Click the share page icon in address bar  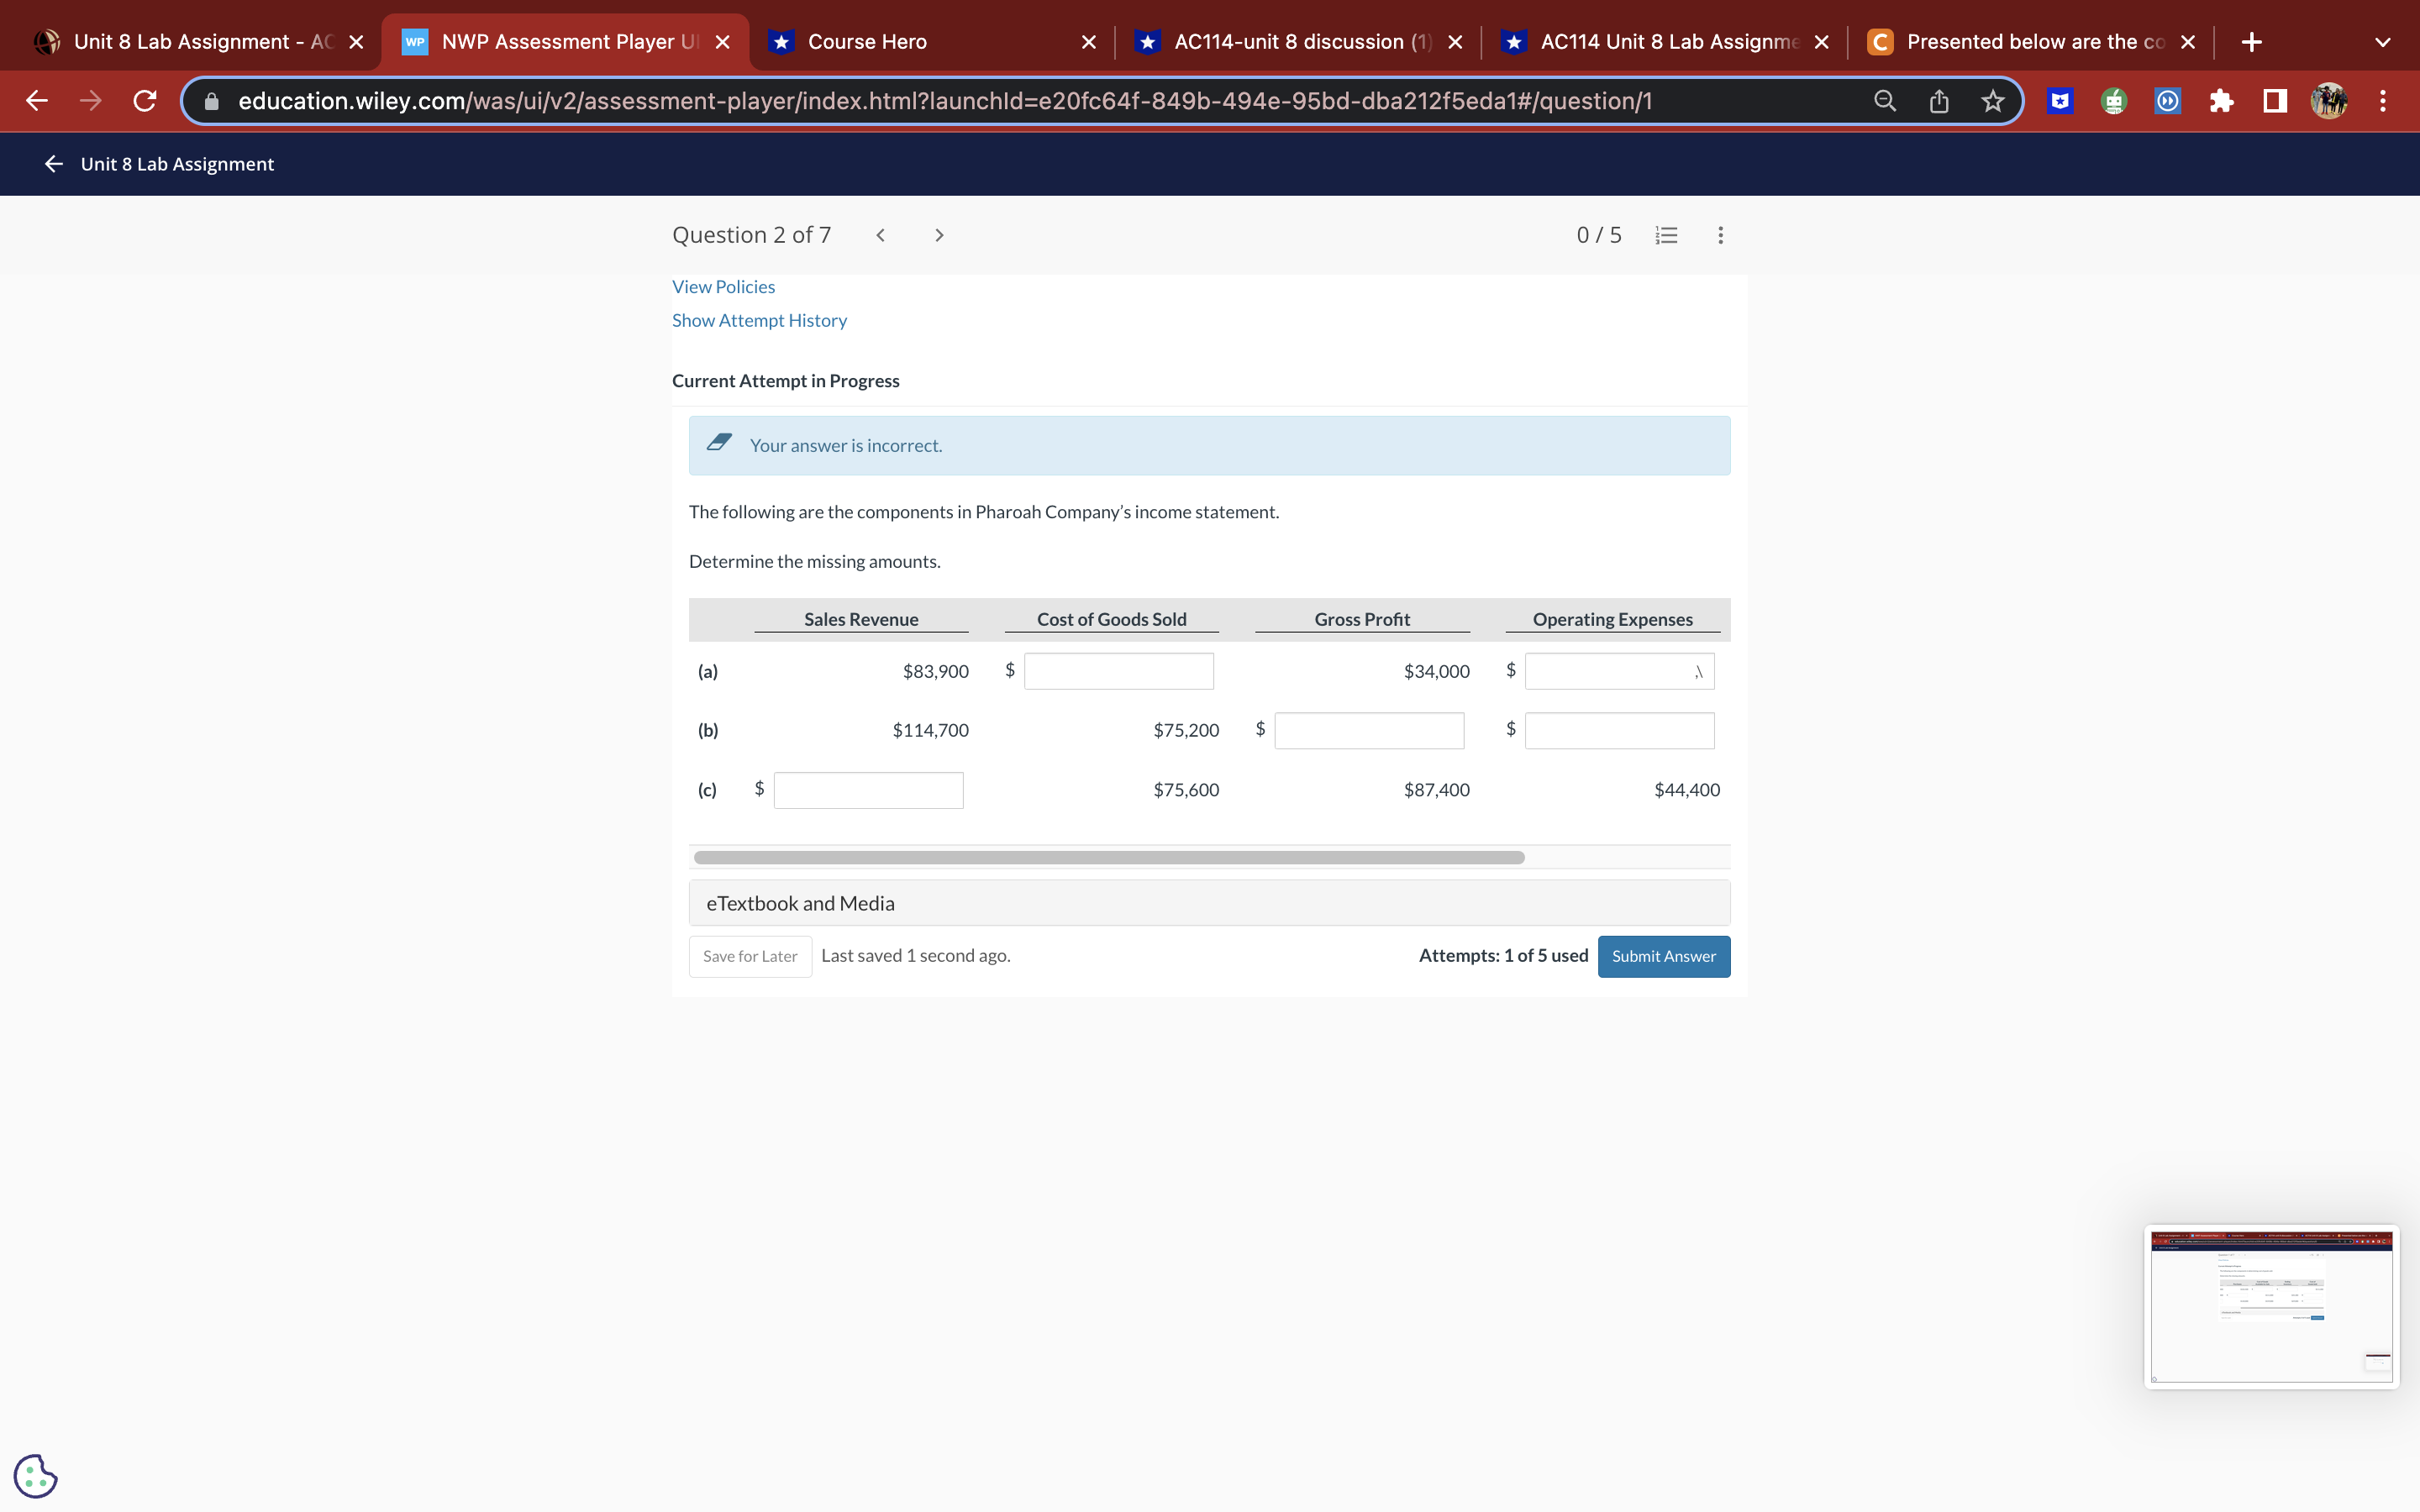point(1938,101)
